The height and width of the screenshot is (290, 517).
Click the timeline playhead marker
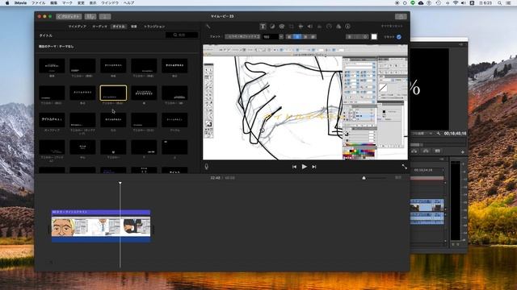pos(120,183)
